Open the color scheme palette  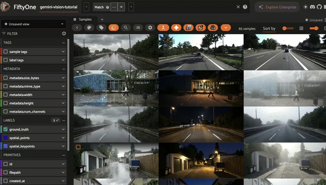pos(89,28)
